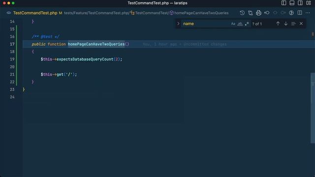Click get call on line 21
Viewport: 315px width, 177px height.
pos(60,74)
